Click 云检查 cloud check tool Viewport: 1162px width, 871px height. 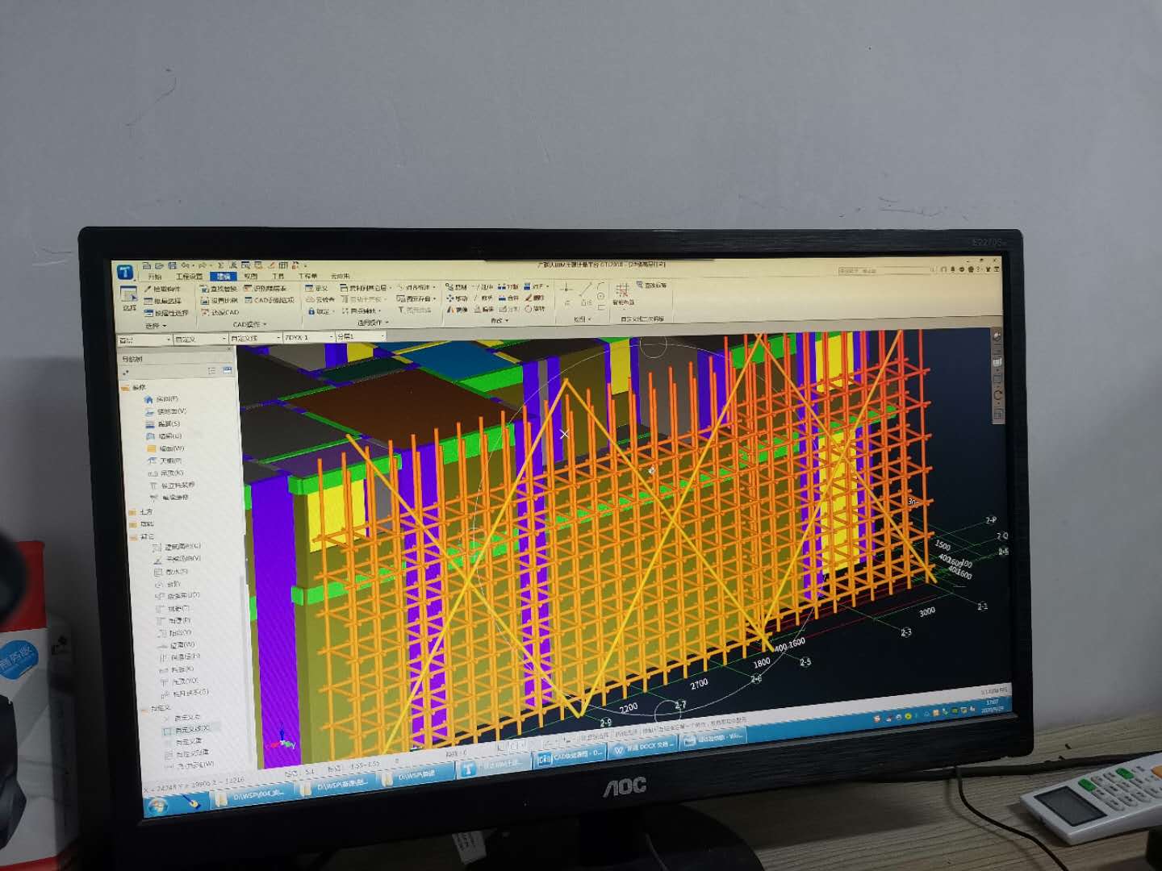[320, 299]
